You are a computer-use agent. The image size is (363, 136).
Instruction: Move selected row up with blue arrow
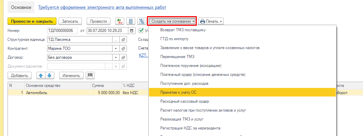click(41, 75)
